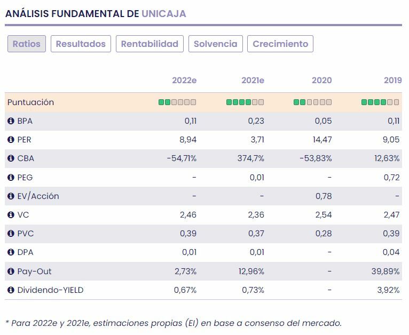Switch to the Resultados tab
Image resolution: width=409 pixels, height=335 pixels.
pos(81,44)
